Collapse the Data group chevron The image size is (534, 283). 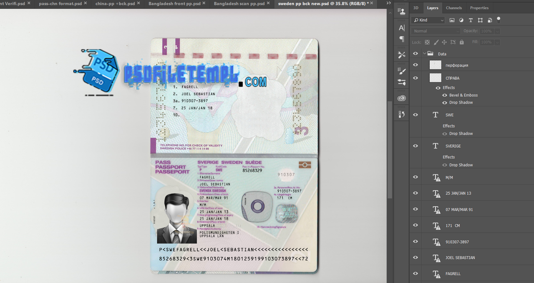(x=424, y=54)
